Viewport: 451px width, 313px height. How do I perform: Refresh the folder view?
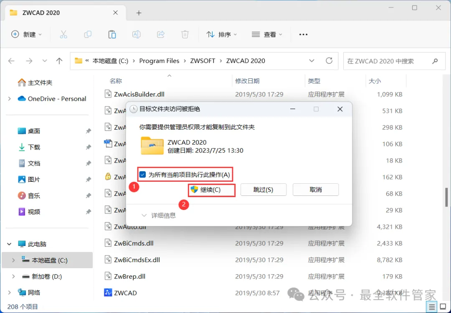pyautogui.click(x=329, y=60)
